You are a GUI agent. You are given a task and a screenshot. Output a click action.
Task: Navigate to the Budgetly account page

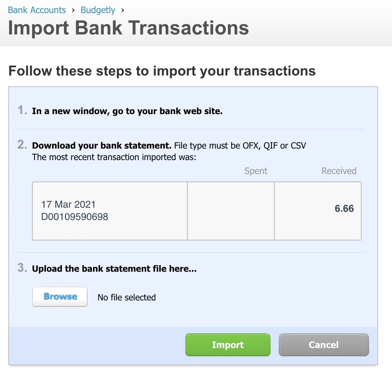(98, 10)
